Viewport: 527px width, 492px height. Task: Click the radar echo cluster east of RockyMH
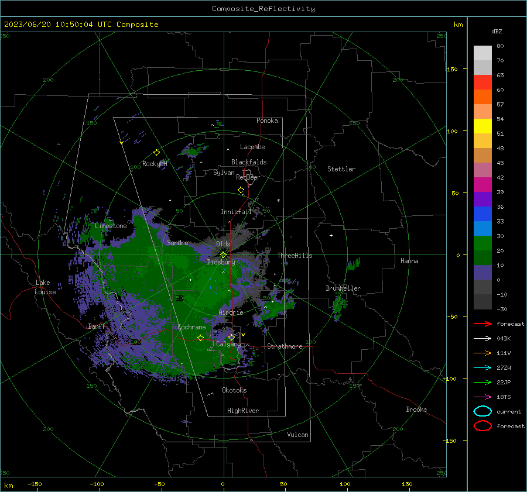coord(194,150)
